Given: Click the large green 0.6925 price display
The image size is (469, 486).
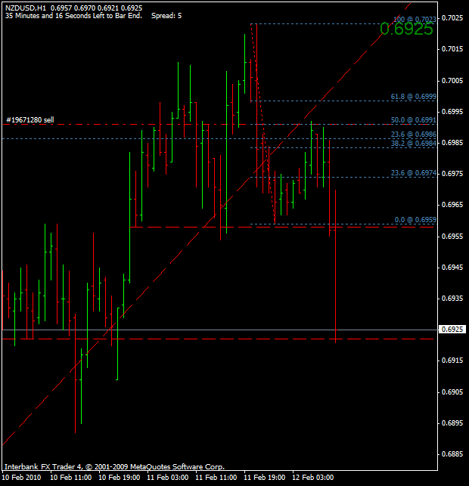Looking at the screenshot, I should (406, 29).
